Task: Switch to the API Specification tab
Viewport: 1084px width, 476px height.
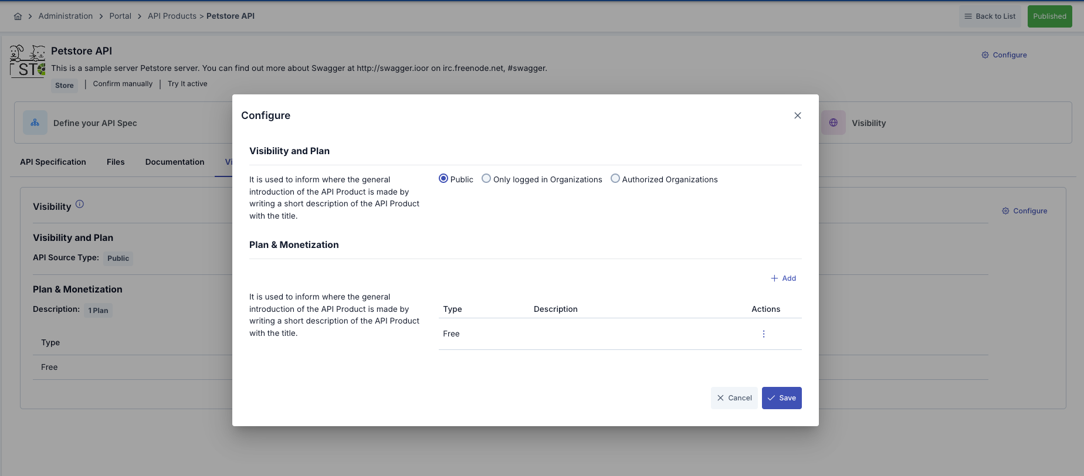Action: 53,162
